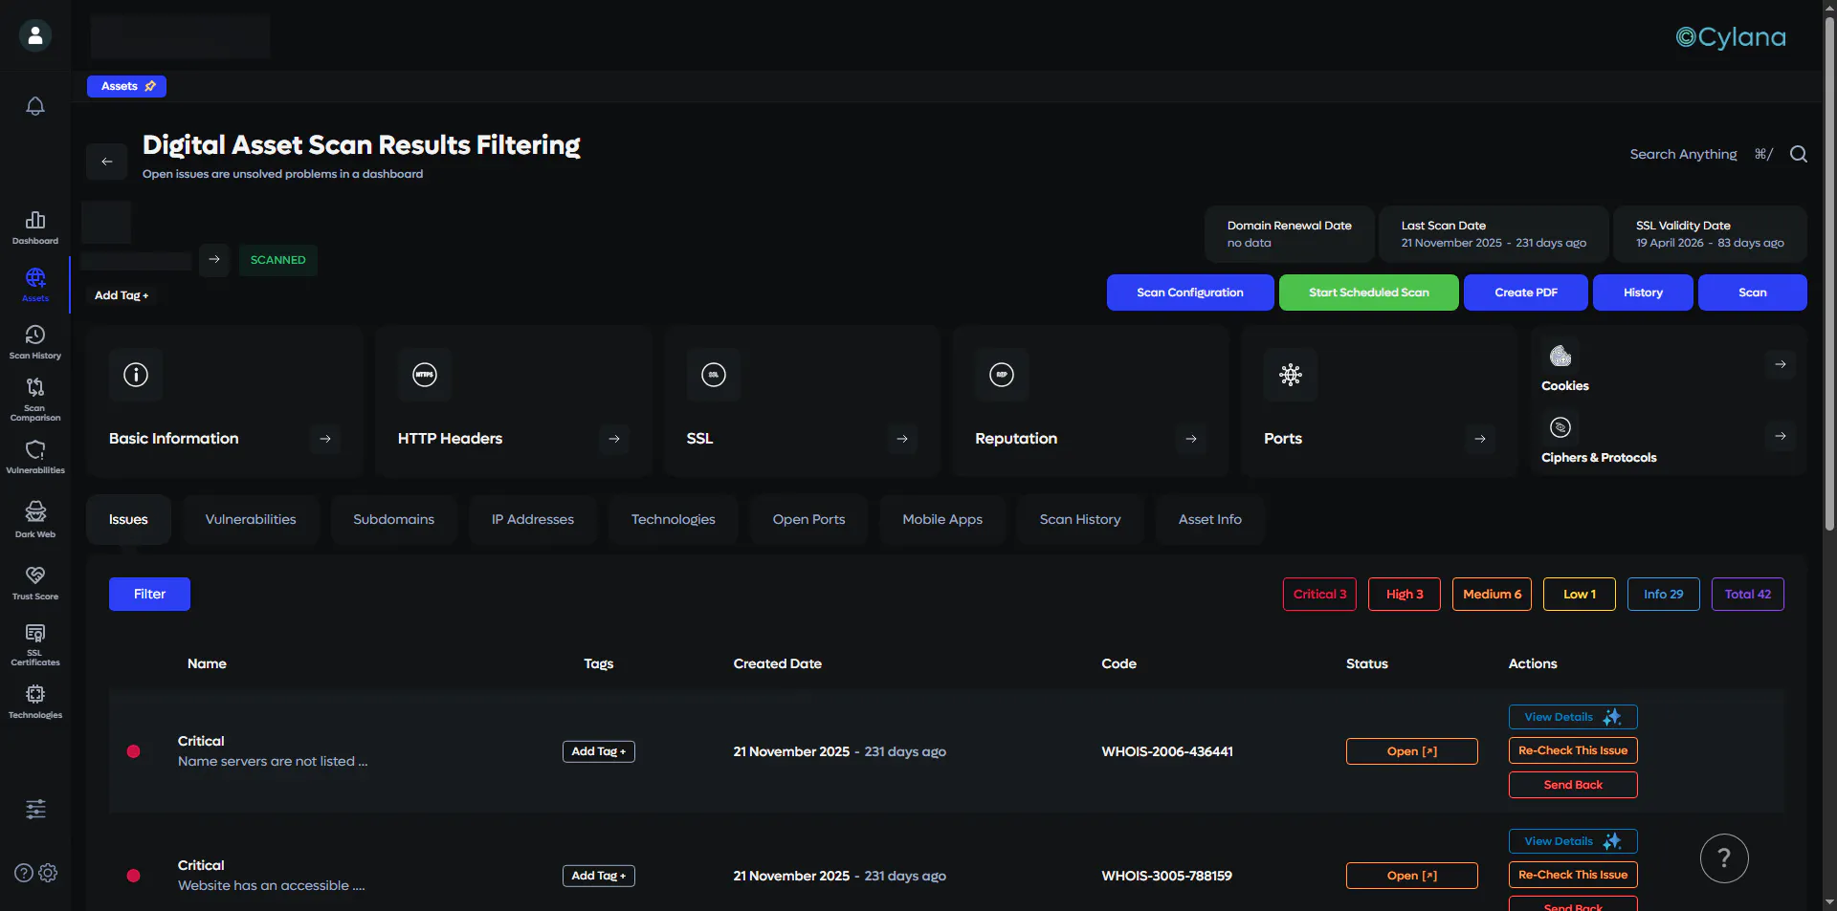Open Trust Score in the sidebar
This screenshot has height=911, width=1837.
point(35,582)
